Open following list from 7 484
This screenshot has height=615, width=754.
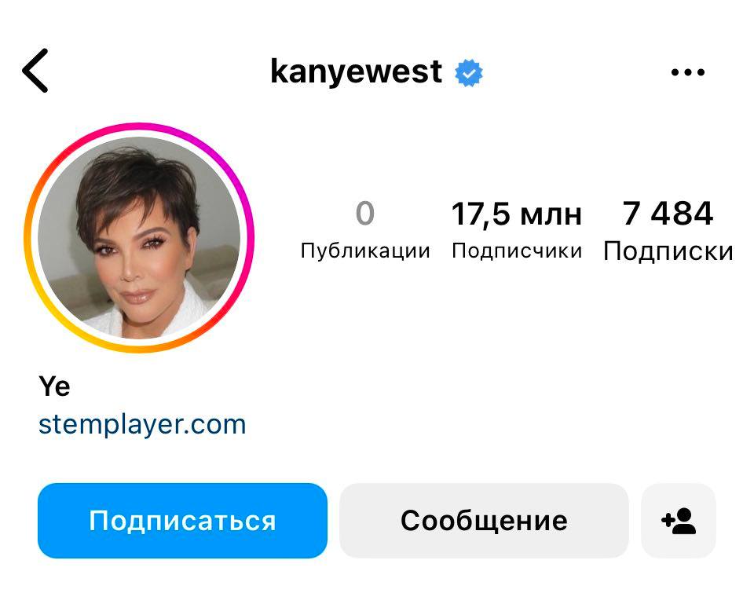coord(668,213)
